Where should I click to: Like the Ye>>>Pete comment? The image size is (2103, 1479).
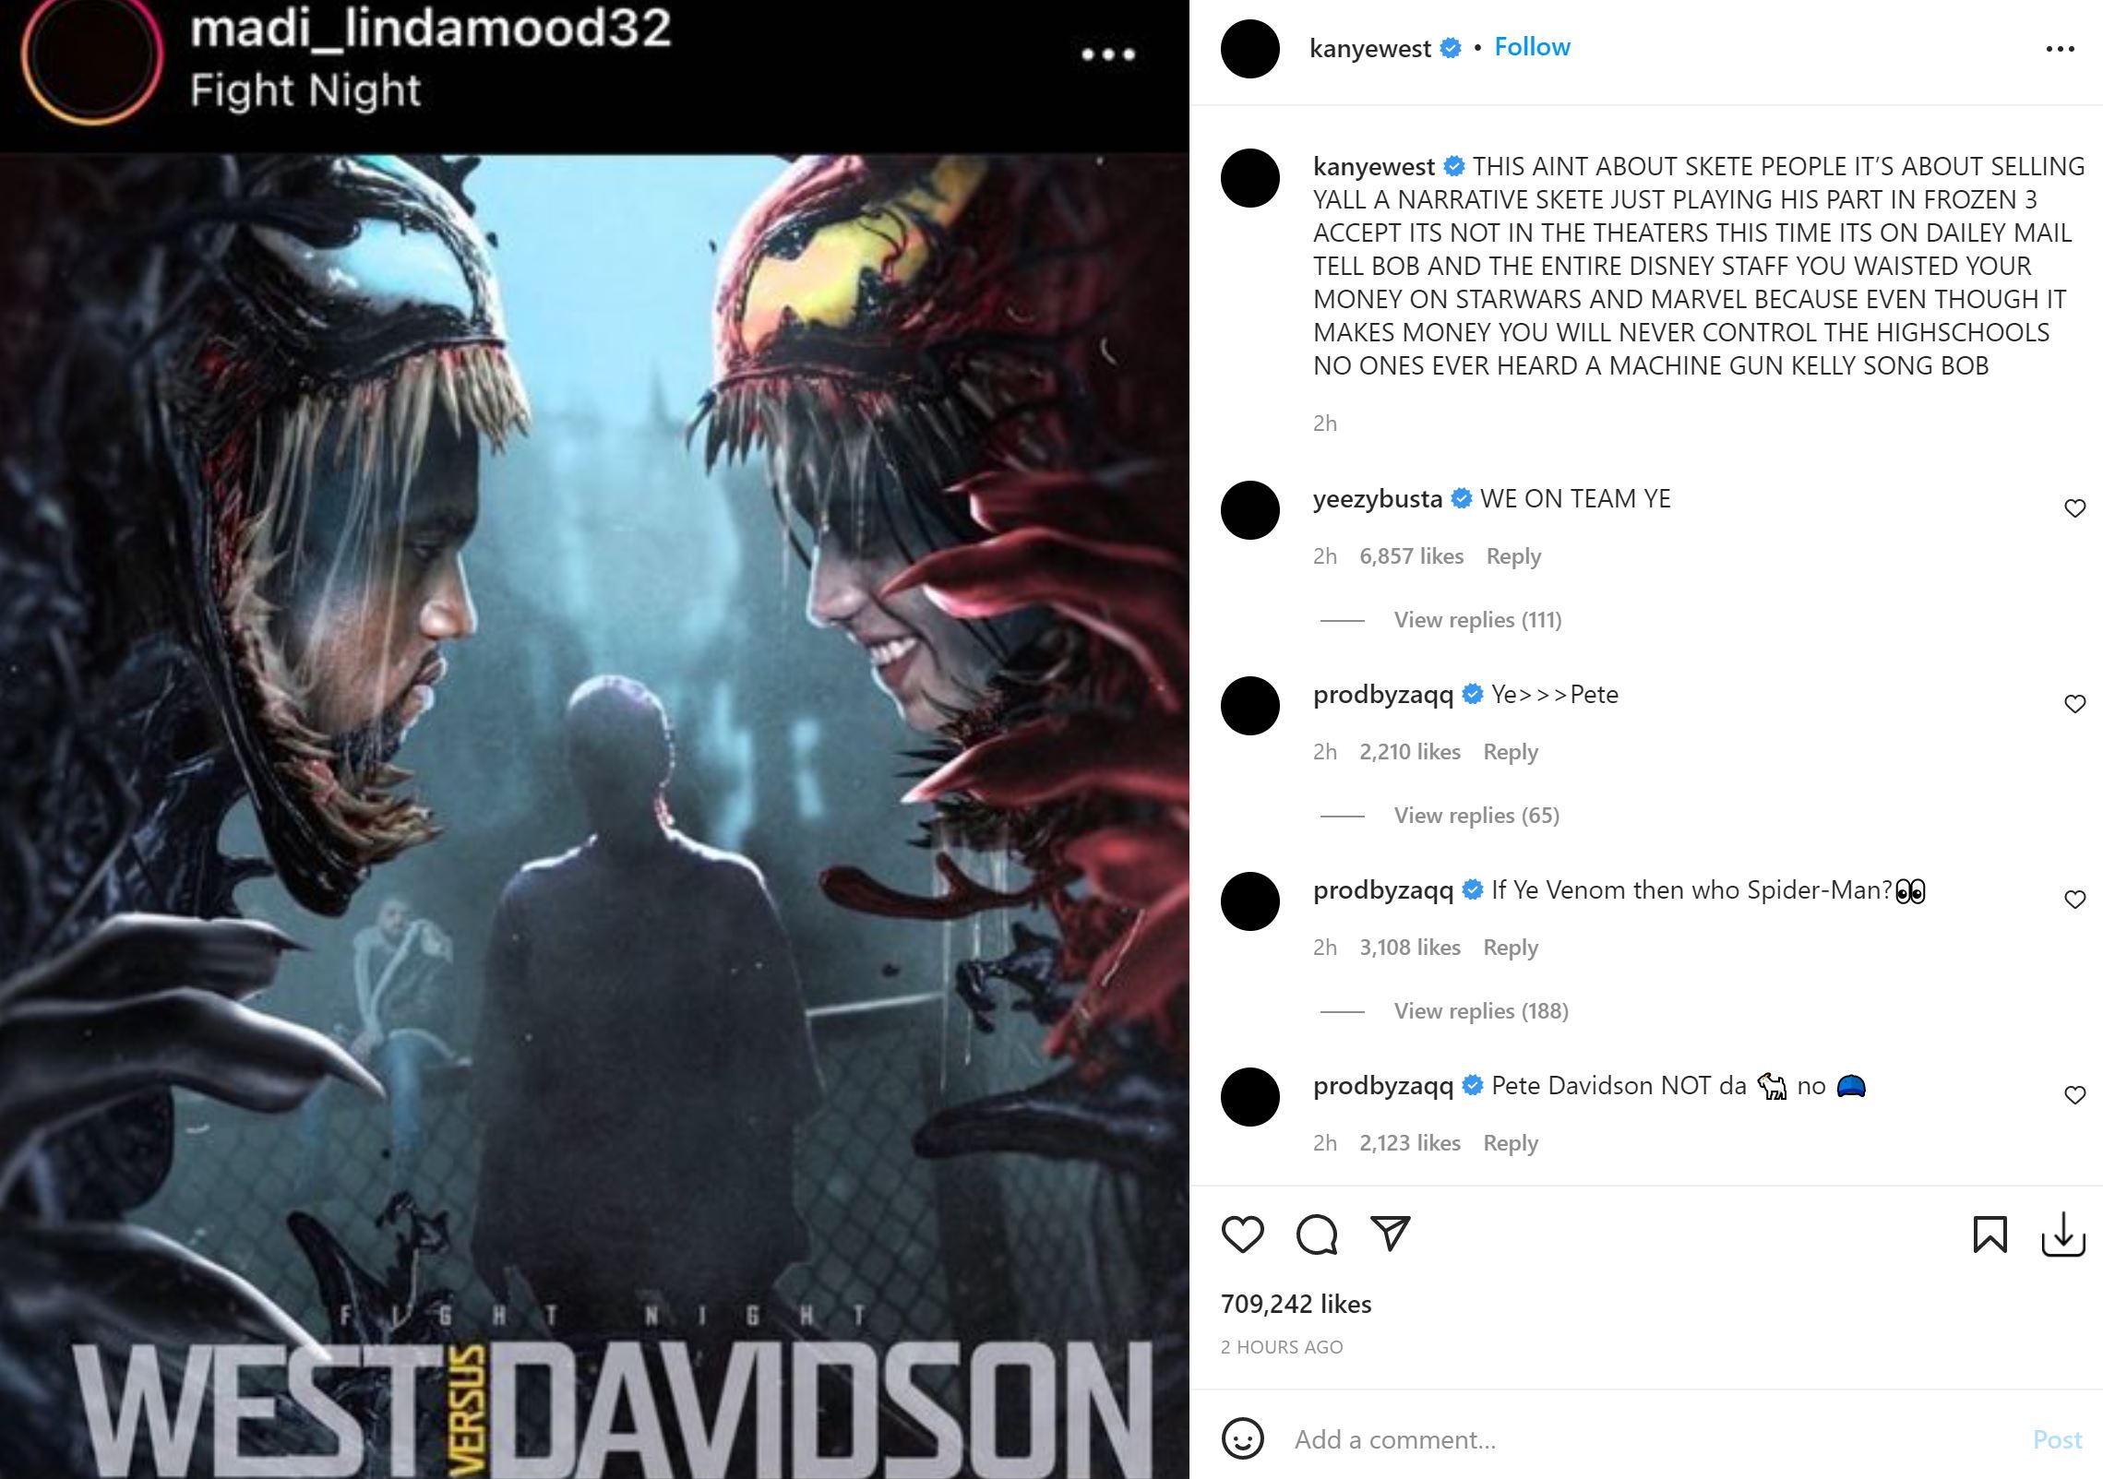point(2074,704)
